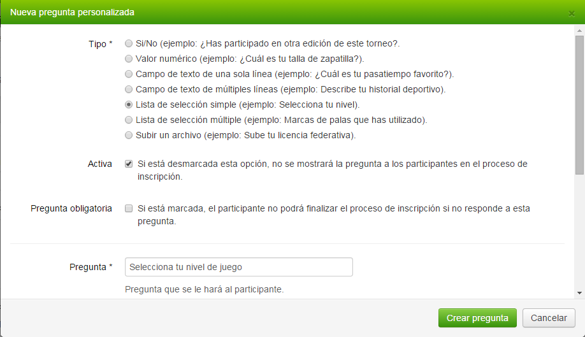Enable the Pregunta obligatoria checkbox
This screenshot has width=585, height=337.
point(129,208)
